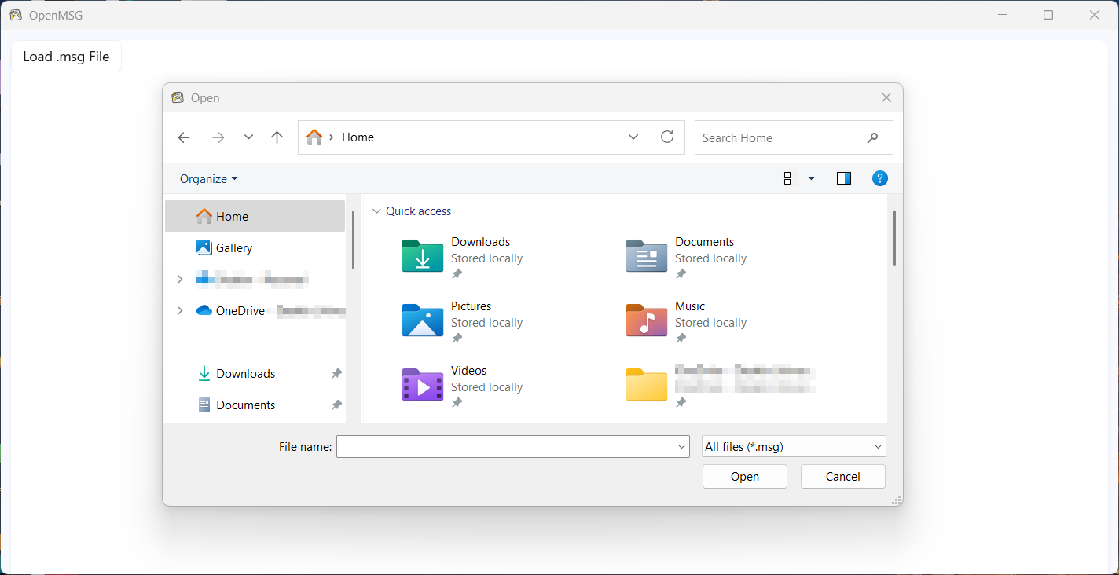Image resolution: width=1119 pixels, height=575 pixels.
Task: Close the Open dialog window
Action: (886, 97)
